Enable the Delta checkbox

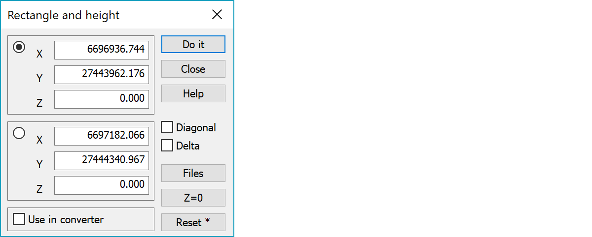pos(167,146)
